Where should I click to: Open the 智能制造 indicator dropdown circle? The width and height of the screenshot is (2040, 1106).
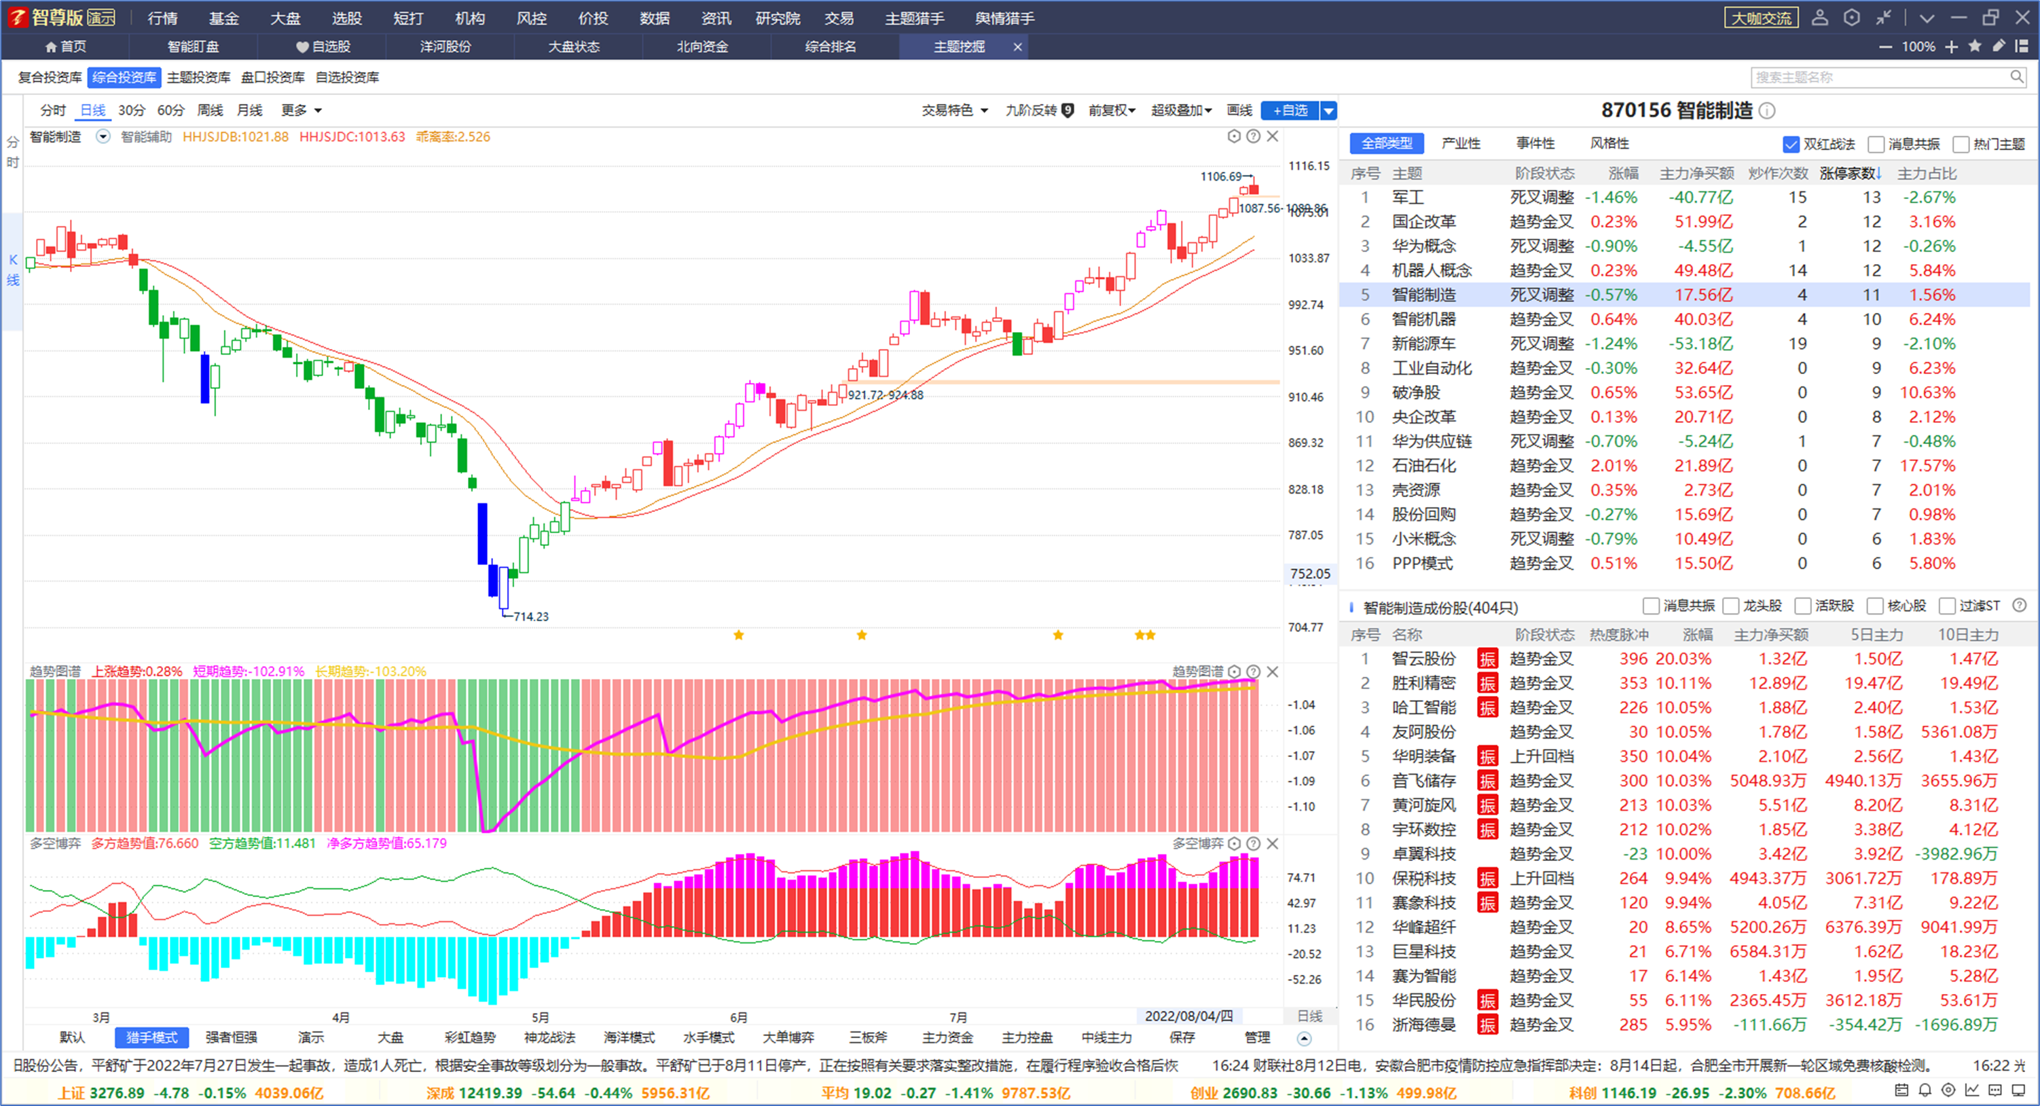click(103, 136)
